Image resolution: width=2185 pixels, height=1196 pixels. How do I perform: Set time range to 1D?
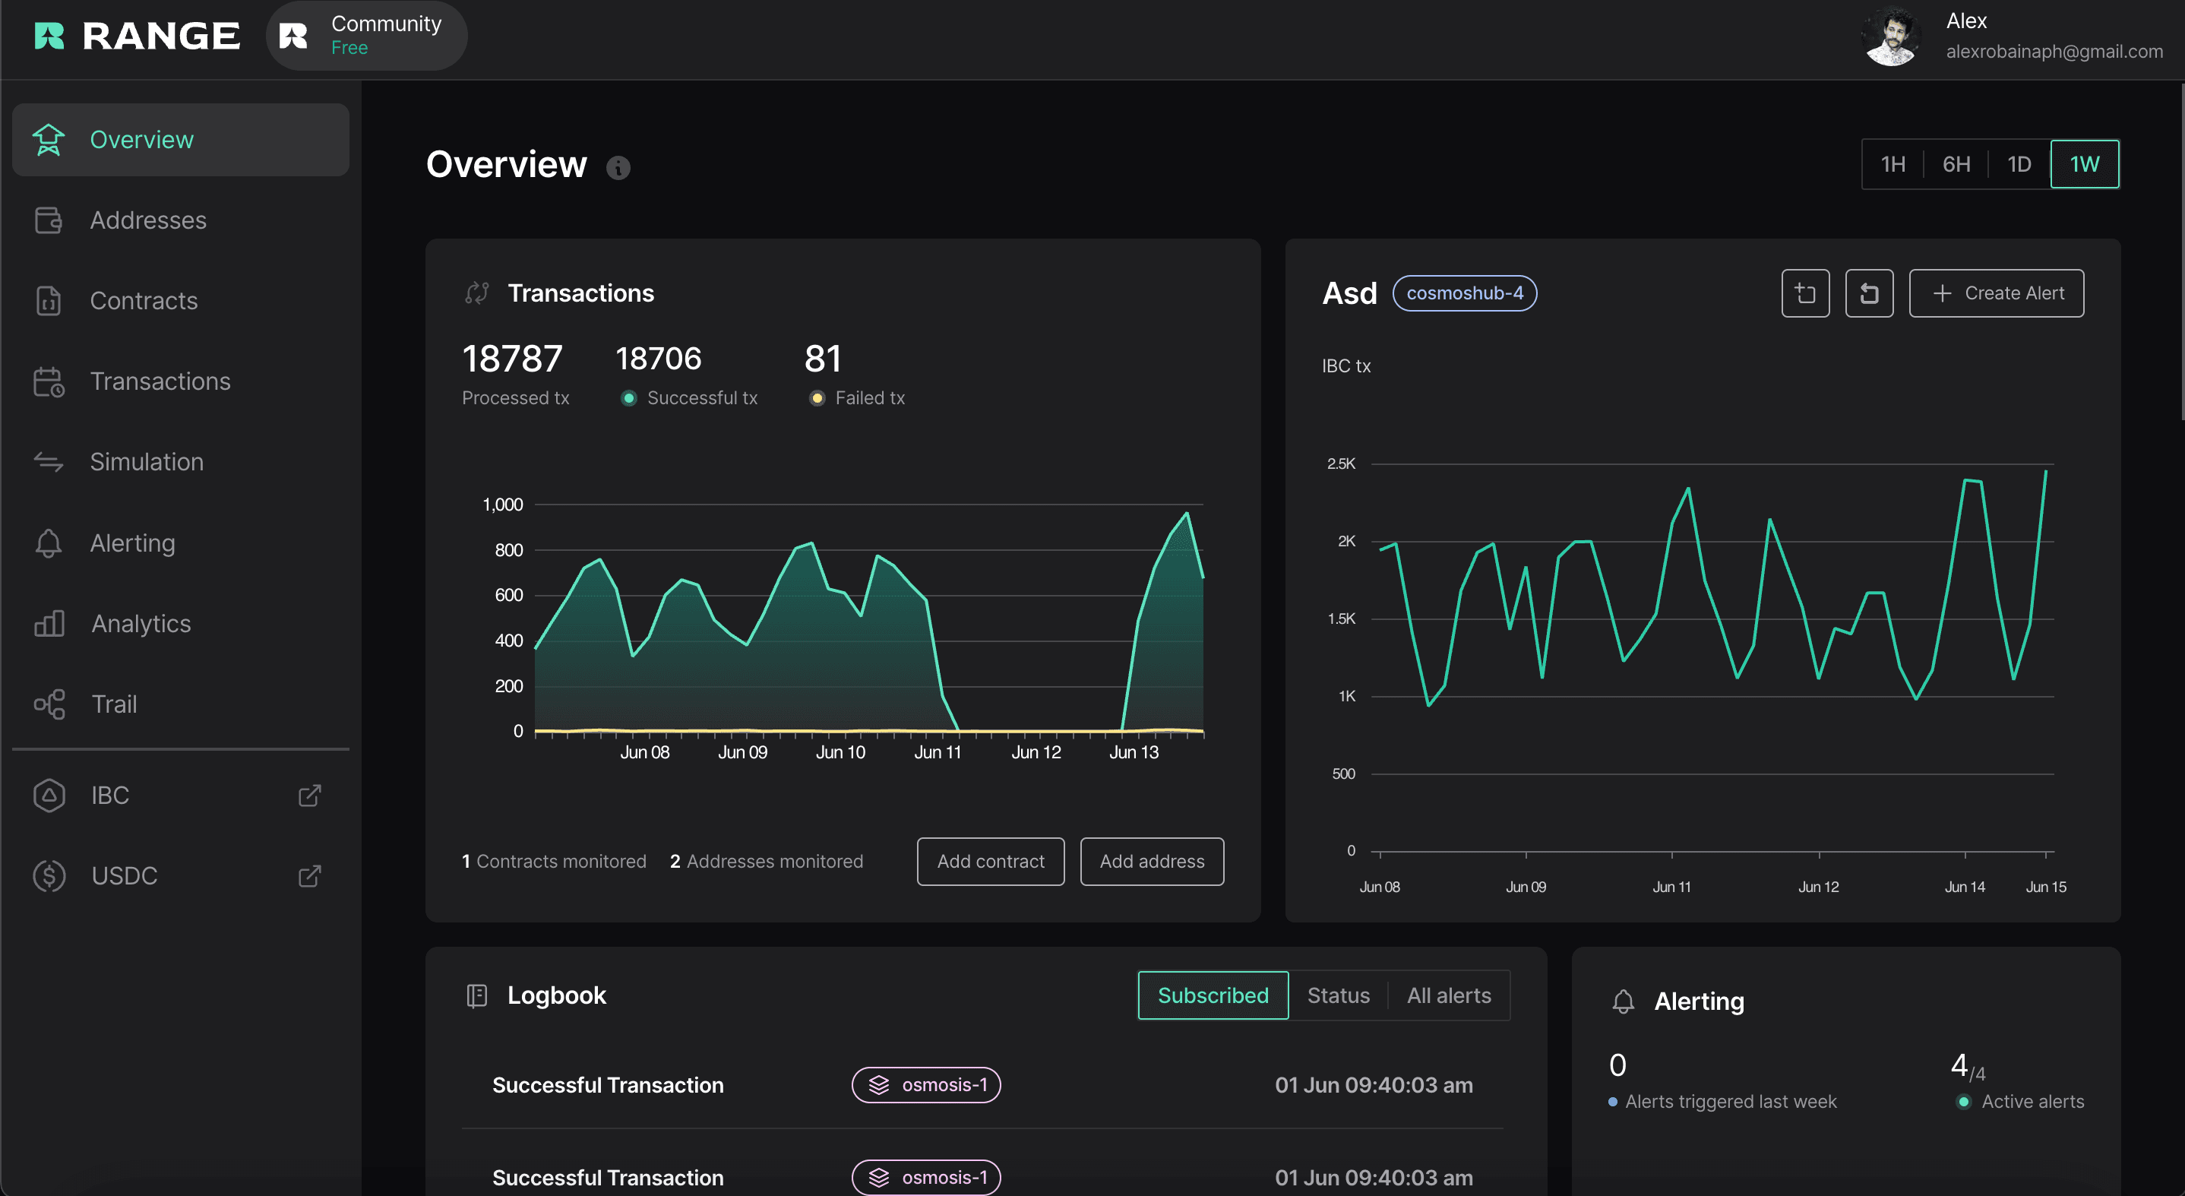pos(2019,165)
